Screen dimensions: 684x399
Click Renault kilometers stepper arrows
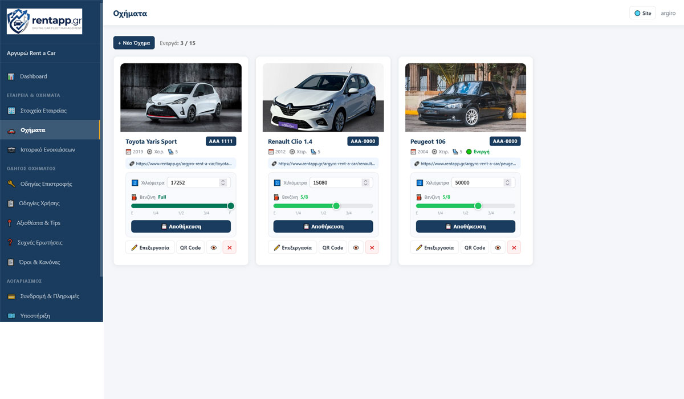(x=365, y=182)
